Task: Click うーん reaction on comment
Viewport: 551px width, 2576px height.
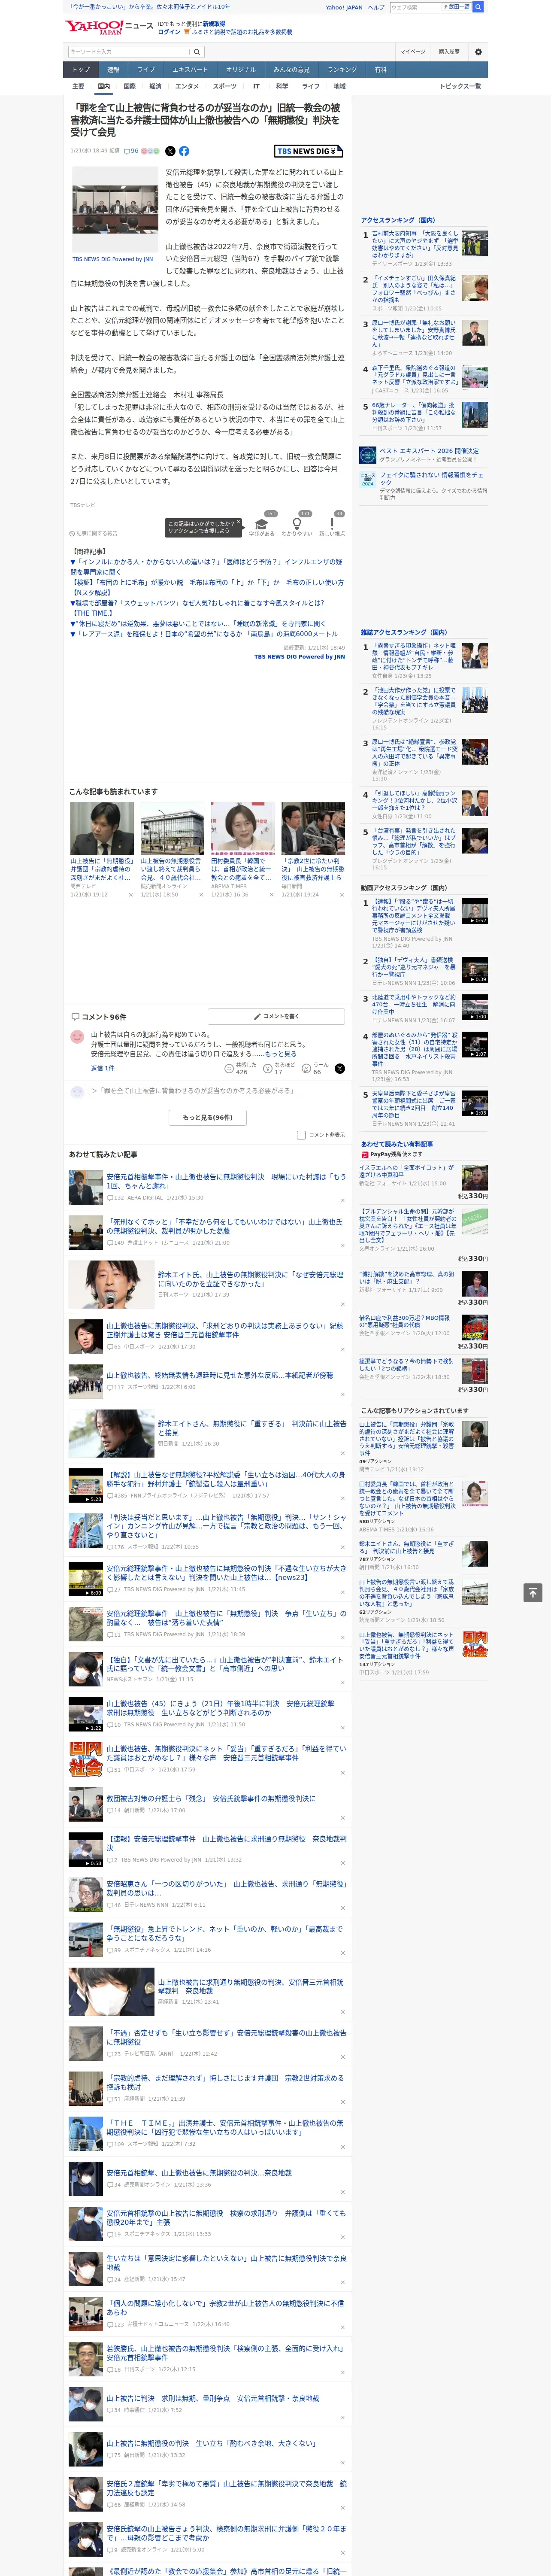Action: point(316,1068)
